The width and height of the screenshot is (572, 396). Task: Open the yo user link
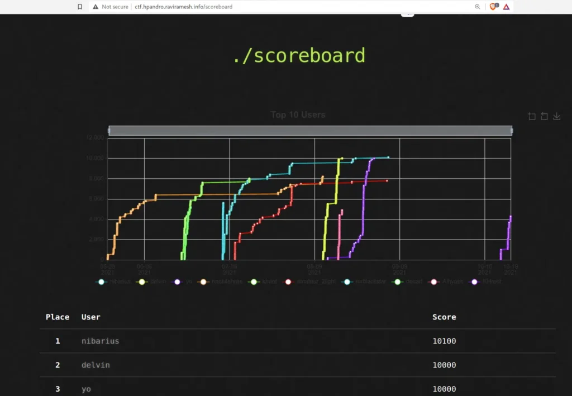[86, 389]
